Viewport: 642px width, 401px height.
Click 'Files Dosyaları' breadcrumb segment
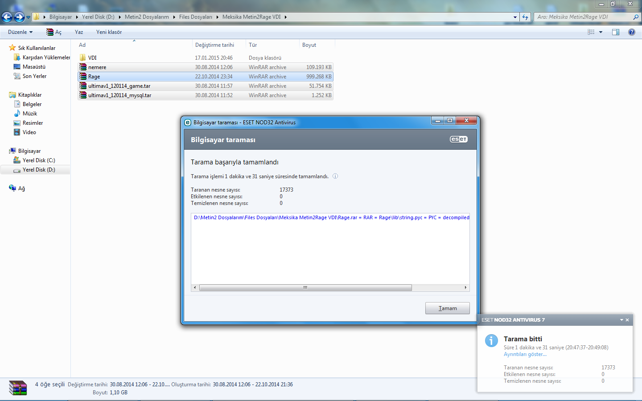tap(196, 17)
